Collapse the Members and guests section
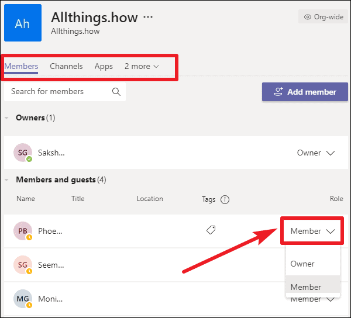351x318 pixels. click(6, 180)
